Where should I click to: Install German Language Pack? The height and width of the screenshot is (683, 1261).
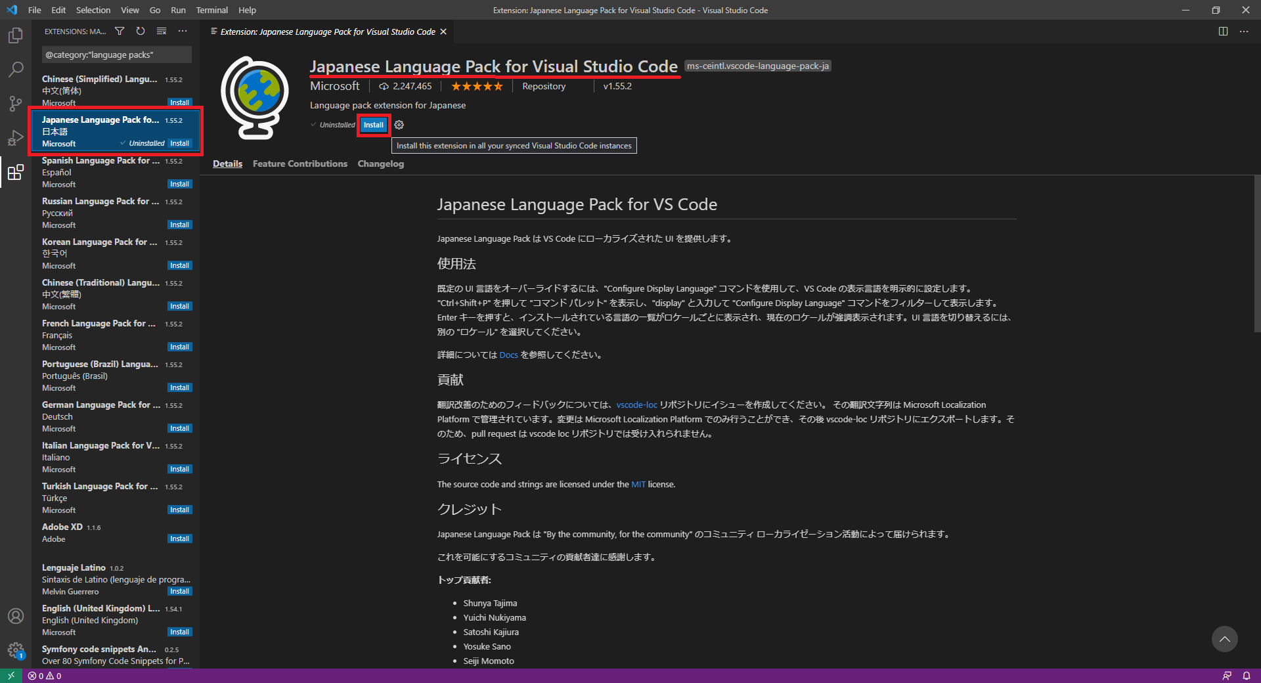pos(179,428)
